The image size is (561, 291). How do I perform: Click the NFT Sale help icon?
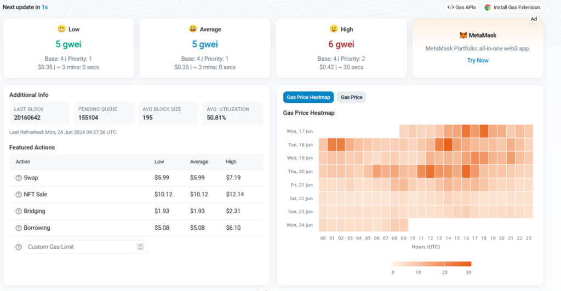19,195
